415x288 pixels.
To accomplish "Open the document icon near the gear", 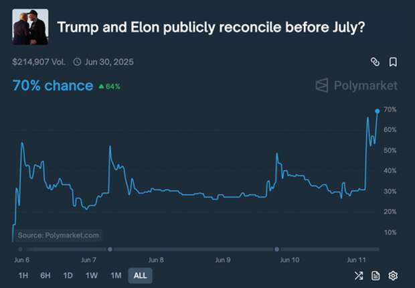I will tap(376, 275).
